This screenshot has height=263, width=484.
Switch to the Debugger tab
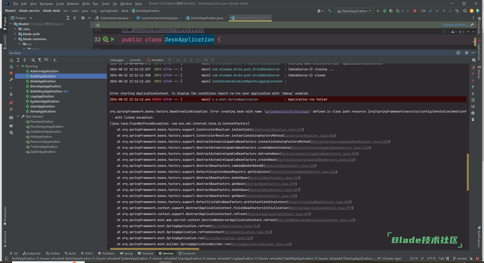tap(117, 60)
